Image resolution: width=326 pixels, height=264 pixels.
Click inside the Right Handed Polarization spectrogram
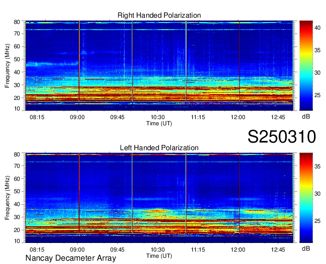pyautogui.click(x=159, y=66)
